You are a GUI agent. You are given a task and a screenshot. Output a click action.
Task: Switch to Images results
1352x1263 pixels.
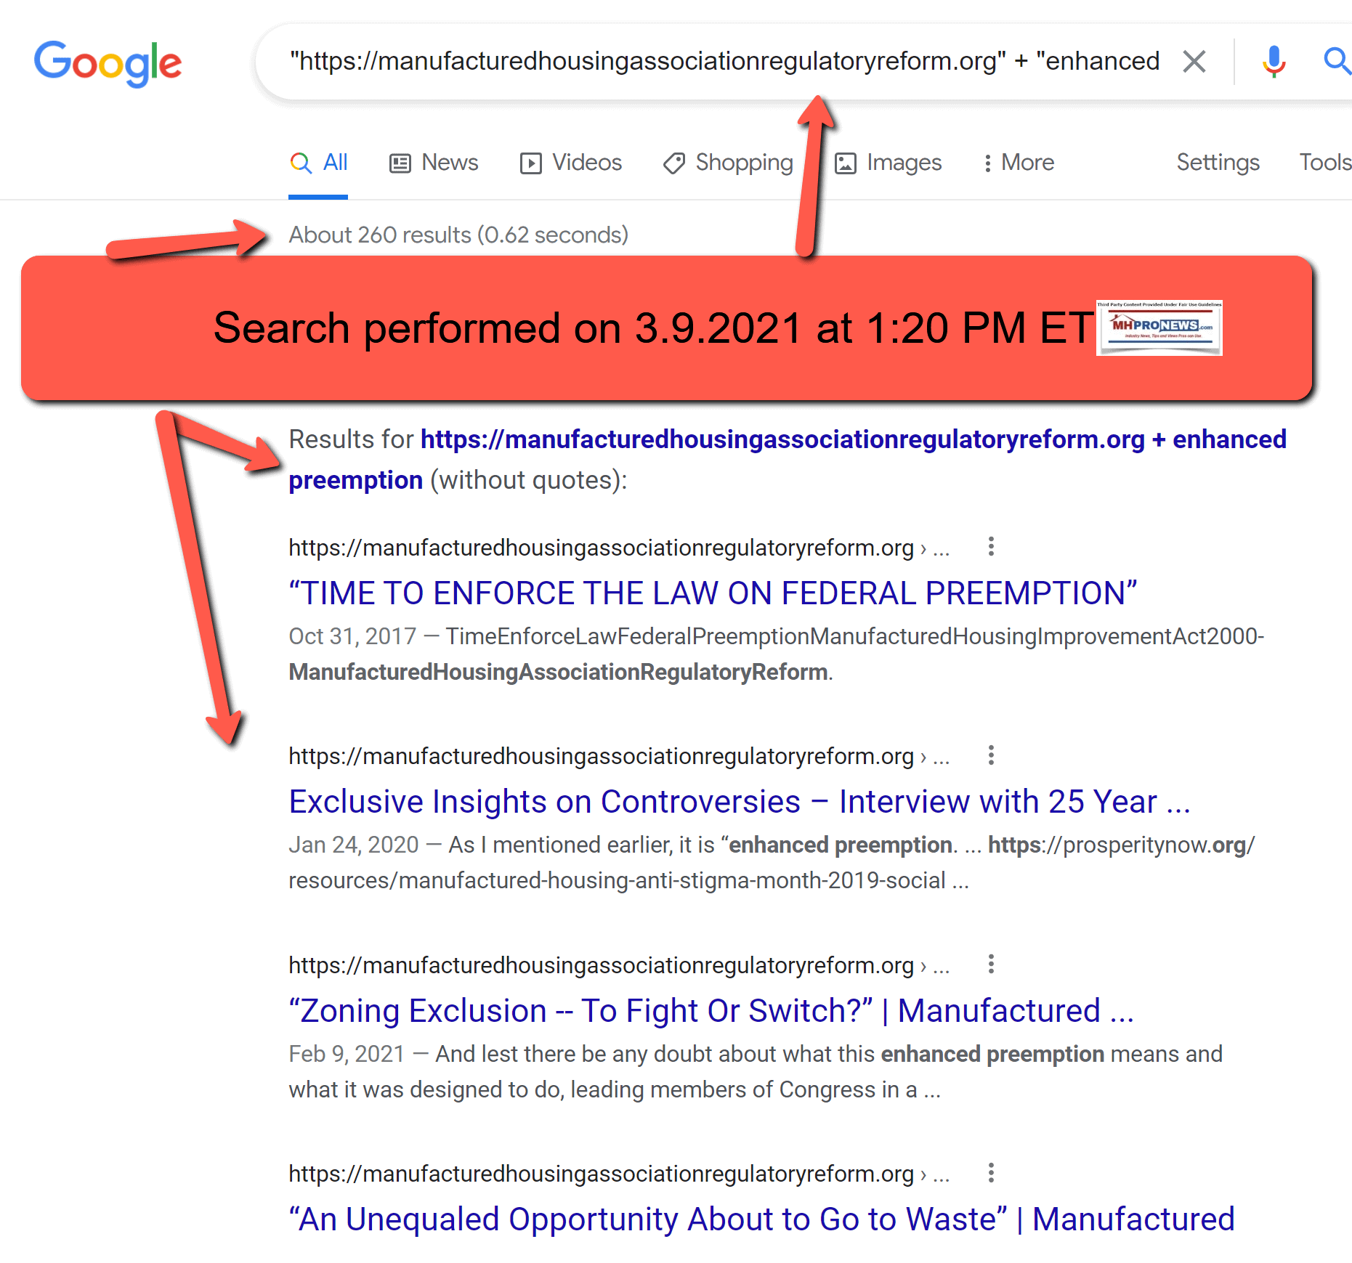888,163
